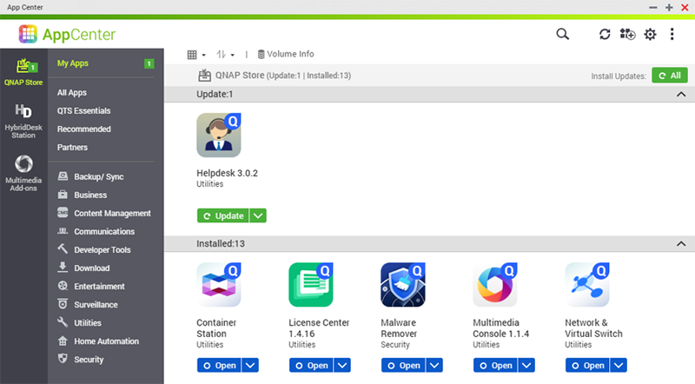695x384 pixels.
Task: Expand Multimedia Console Open dropdown arrow
Action: 526,366
